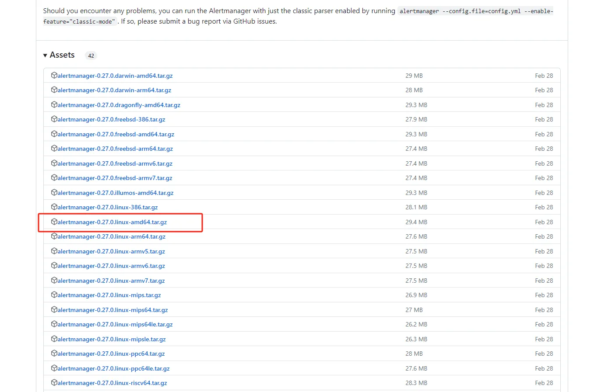
Task: Click package icon beside linux-amd64 tarball
Action: tap(54, 222)
